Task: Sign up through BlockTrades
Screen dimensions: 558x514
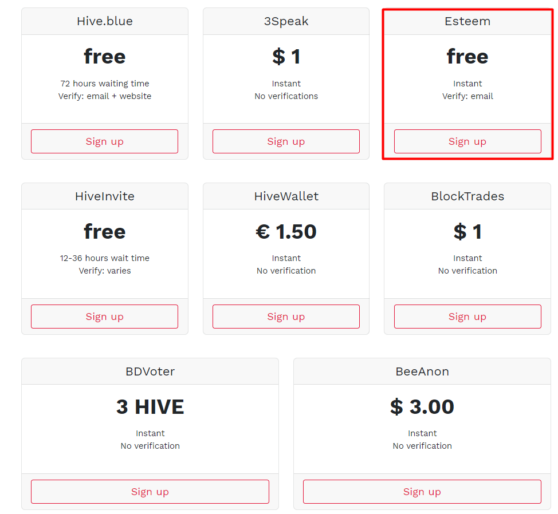Action: click(467, 317)
